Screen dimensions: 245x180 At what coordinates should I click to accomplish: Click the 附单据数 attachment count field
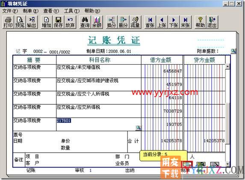point(224,51)
